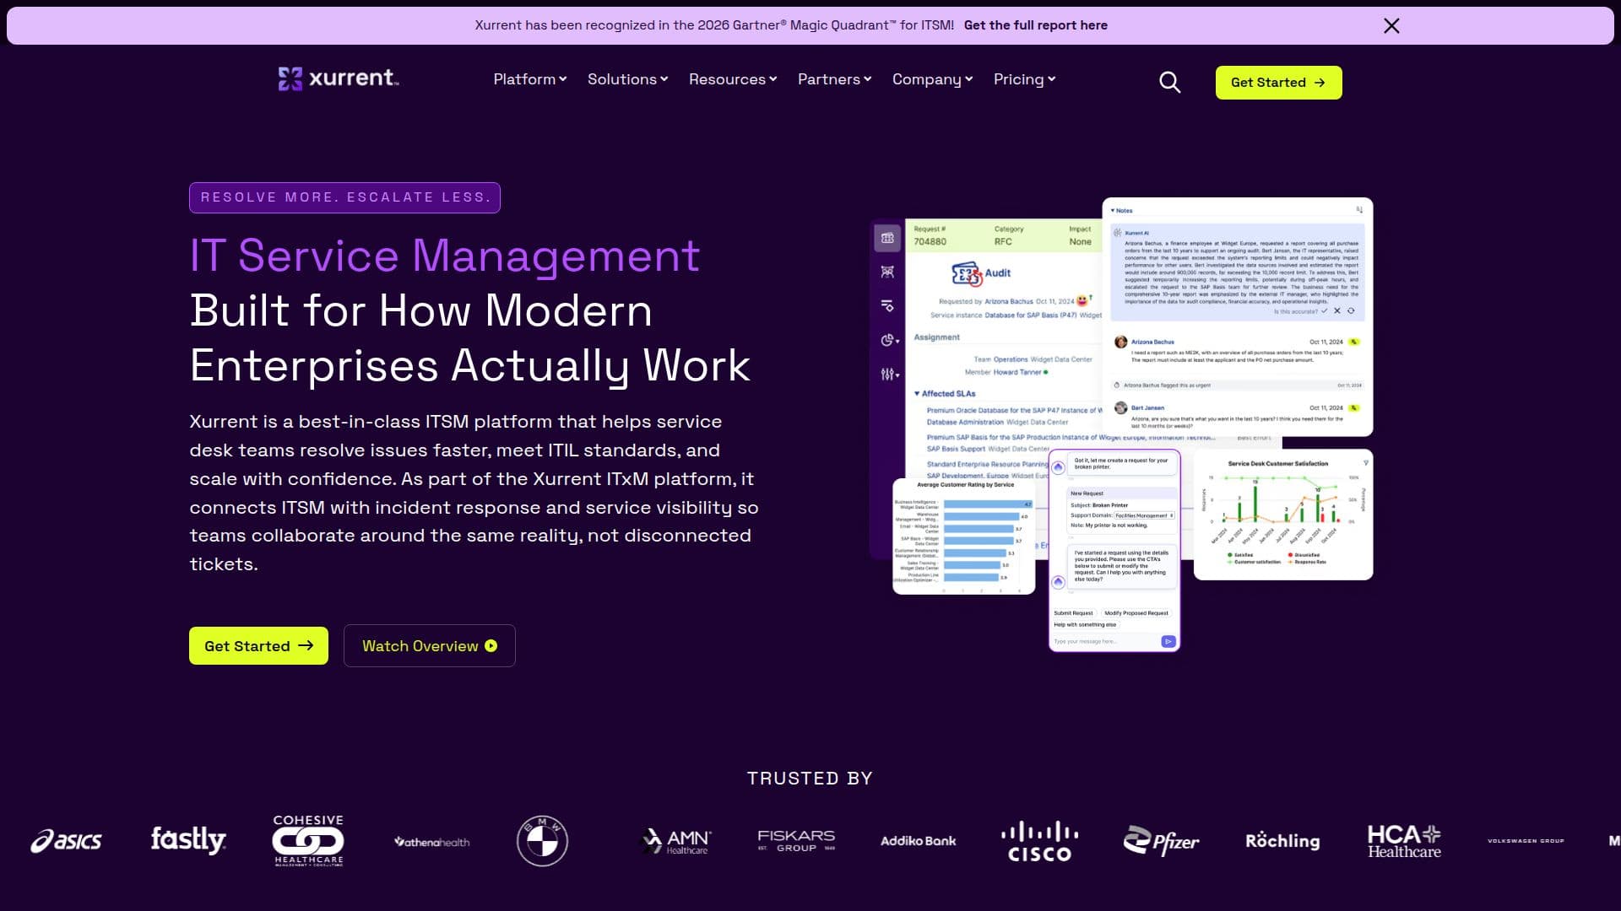The width and height of the screenshot is (1621, 911).
Task: Follow the 'Get the full report here' link
Action: pyautogui.click(x=1036, y=25)
